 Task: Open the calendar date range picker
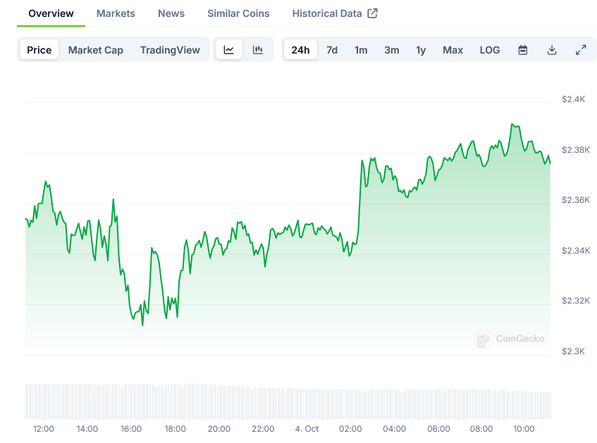point(523,50)
